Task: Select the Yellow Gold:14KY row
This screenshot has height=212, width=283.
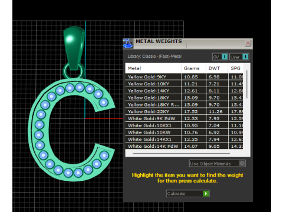Action: tap(184, 91)
